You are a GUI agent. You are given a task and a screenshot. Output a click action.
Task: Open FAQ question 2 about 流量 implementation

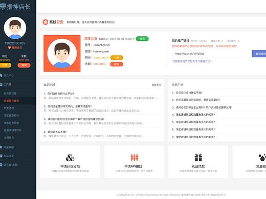click(68, 106)
